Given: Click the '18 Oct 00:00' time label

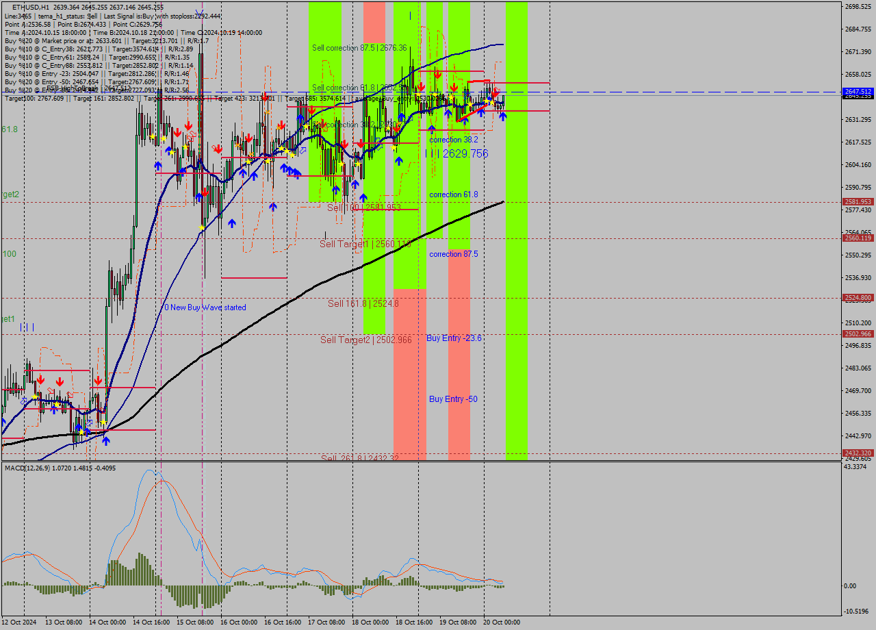Looking at the screenshot, I should click(370, 622).
